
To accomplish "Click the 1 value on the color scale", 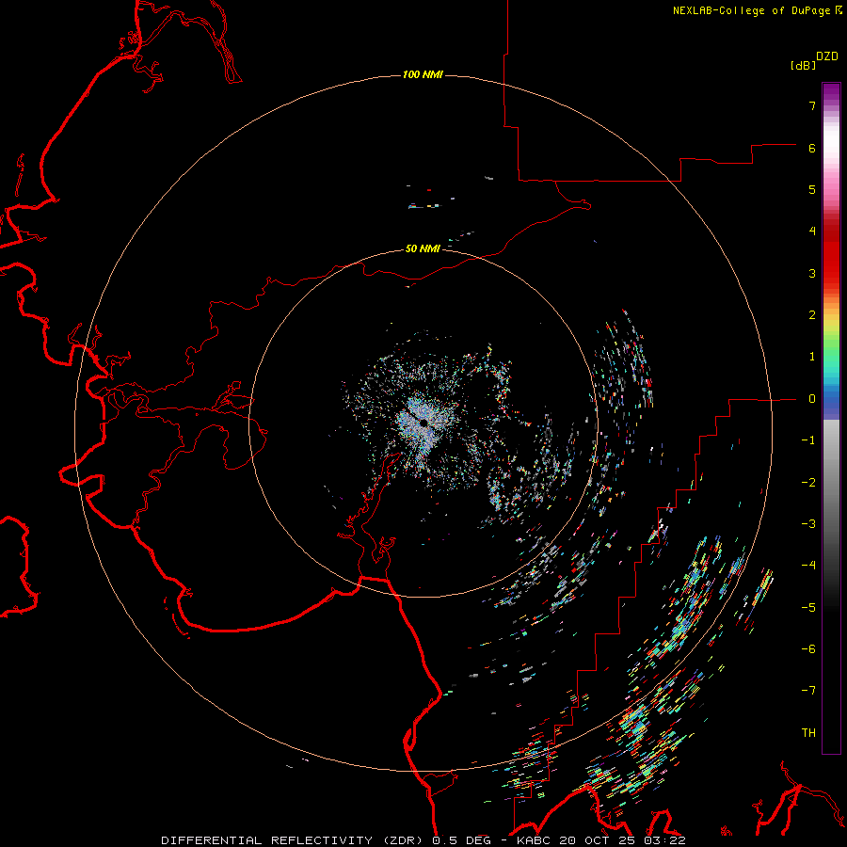I will click(812, 357).
